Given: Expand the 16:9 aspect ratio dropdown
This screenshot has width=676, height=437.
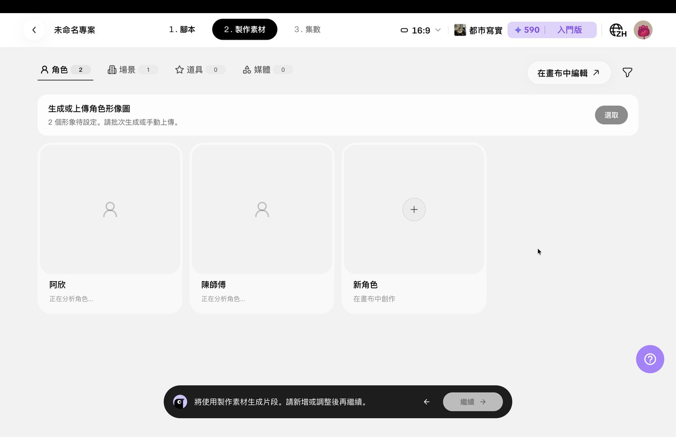Looking at the screenshot, I should pyautogui.click(x=420, y=30).
